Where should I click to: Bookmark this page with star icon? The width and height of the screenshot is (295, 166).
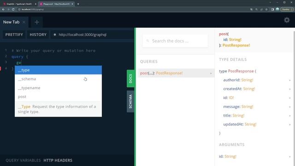coord(266,9)
